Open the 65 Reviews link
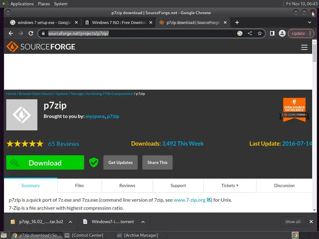The height and width of the screenshot is (239, 319). (64, 144)
